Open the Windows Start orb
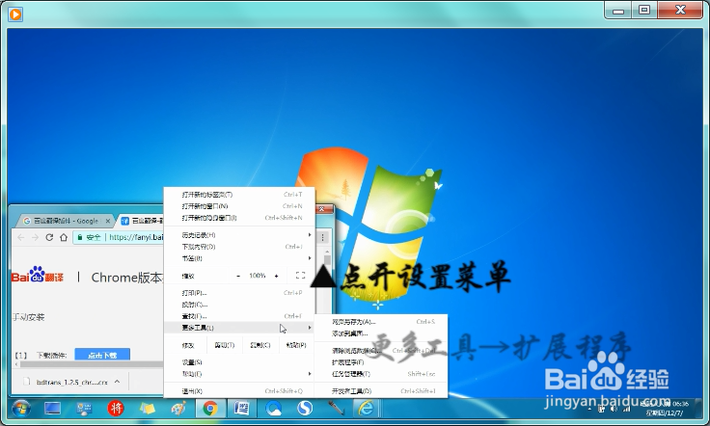 (21, 409)
